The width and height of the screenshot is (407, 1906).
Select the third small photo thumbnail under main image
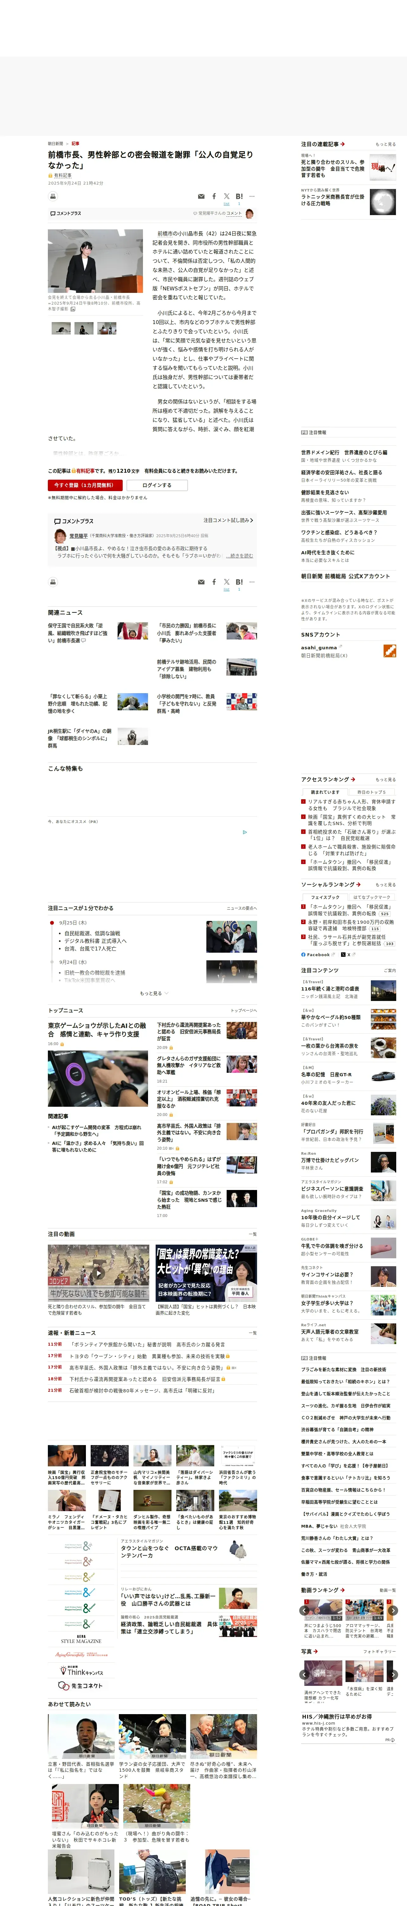(x=107, y=328)
